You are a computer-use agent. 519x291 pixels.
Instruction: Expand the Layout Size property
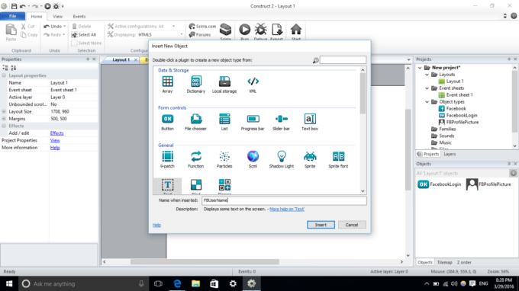coord(4,112)
